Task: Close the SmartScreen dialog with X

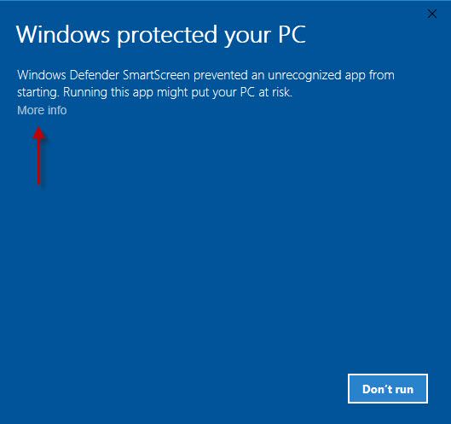Action: pyautogui.click(x=432, y=14)
